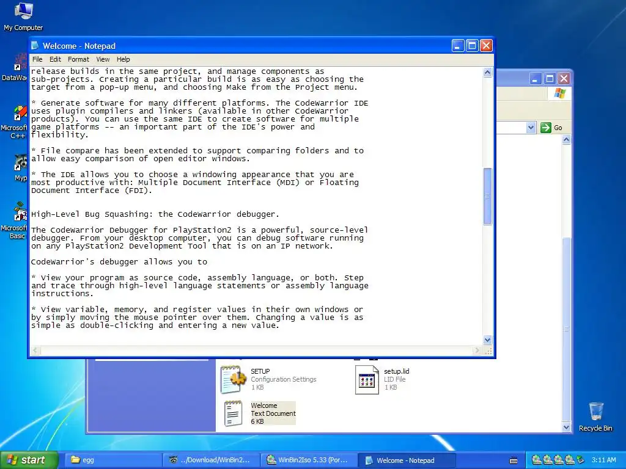The width and height of the screenshot is (626, 469).
Task: Click Notepad horizontal scrollbar left arrow
Action: point(35,351)
